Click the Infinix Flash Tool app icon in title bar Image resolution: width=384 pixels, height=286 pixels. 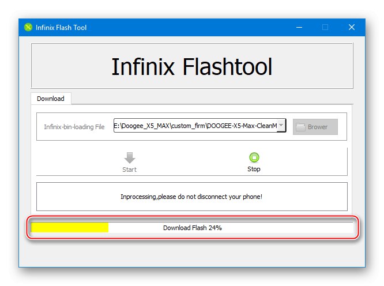pyautogui.click(x=28, y=27)
